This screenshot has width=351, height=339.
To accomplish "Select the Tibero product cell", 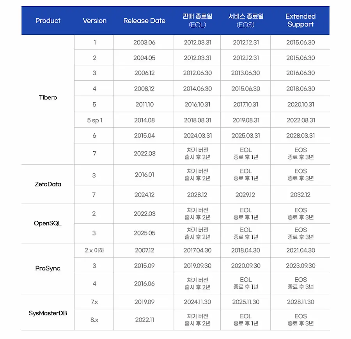I will (x=48, y=98).
